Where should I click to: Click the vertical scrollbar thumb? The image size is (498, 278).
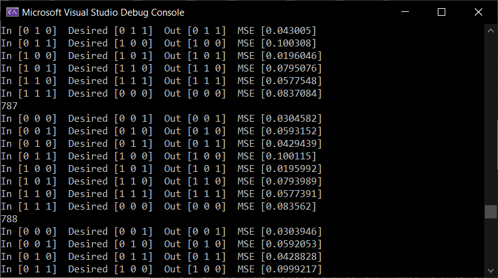490,212
